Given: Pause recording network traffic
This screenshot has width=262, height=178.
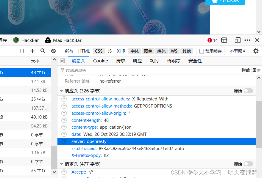Looking at the screenshot, I should tap(22, 51).
